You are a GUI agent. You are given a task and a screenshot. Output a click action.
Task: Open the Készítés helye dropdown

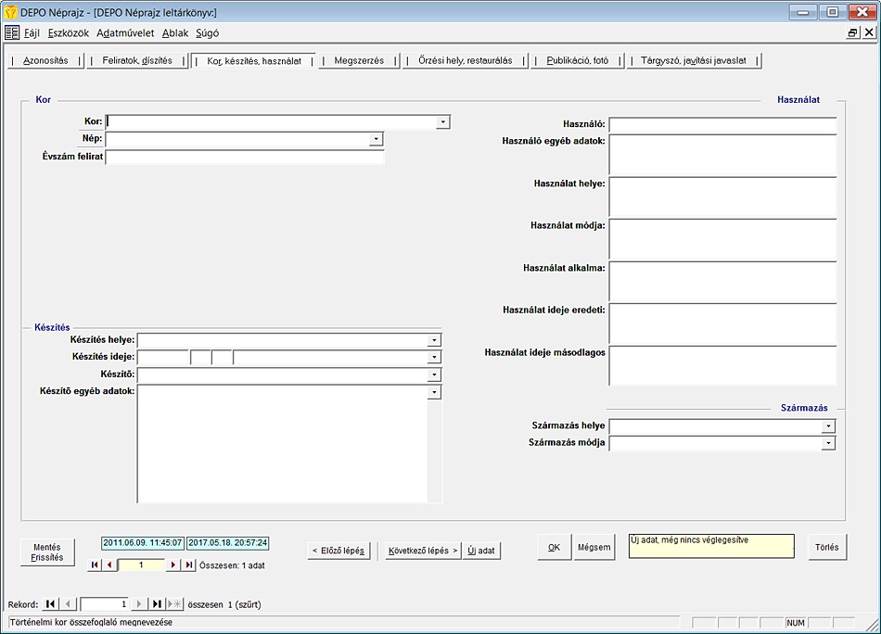pyautogui.click(x=434, y=340)
